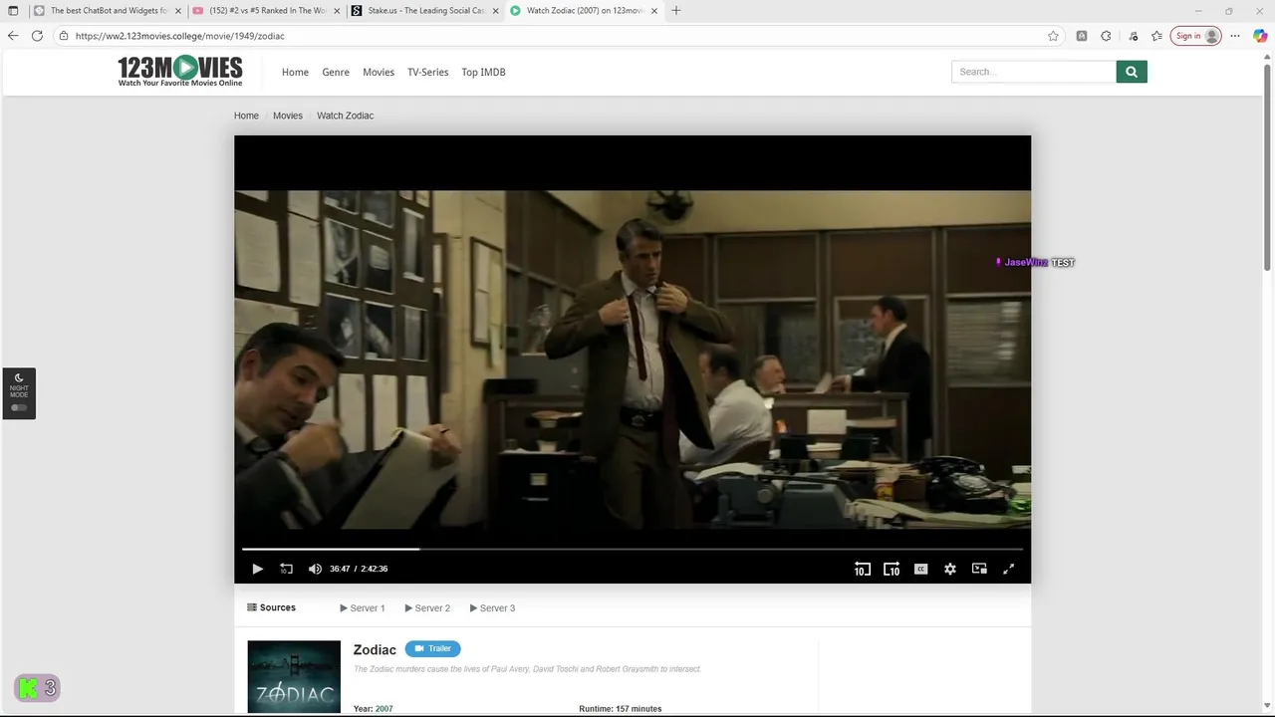Watch the Trailer via blue button
1275x717 pixels.
(x=432, y=648)
